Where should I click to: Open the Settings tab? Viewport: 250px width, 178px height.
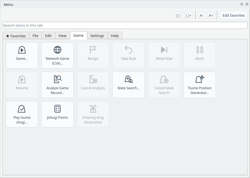click(x=97, y=36)
